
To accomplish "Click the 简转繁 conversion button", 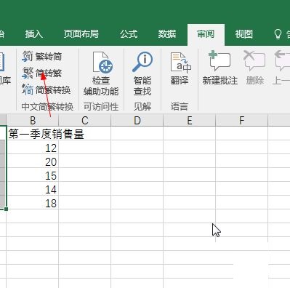I will [42, 73].
